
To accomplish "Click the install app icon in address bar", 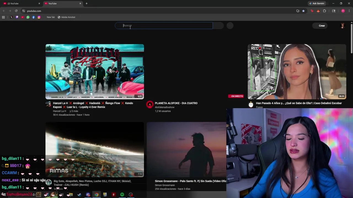I will tap(298, 11).
